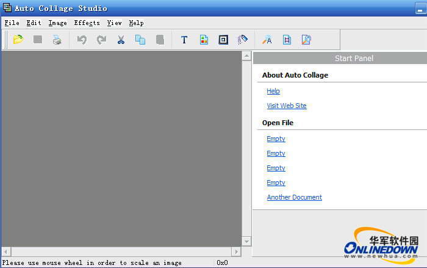Open the View menu
This screenshot has width=427, height=268.
(115, 23)
